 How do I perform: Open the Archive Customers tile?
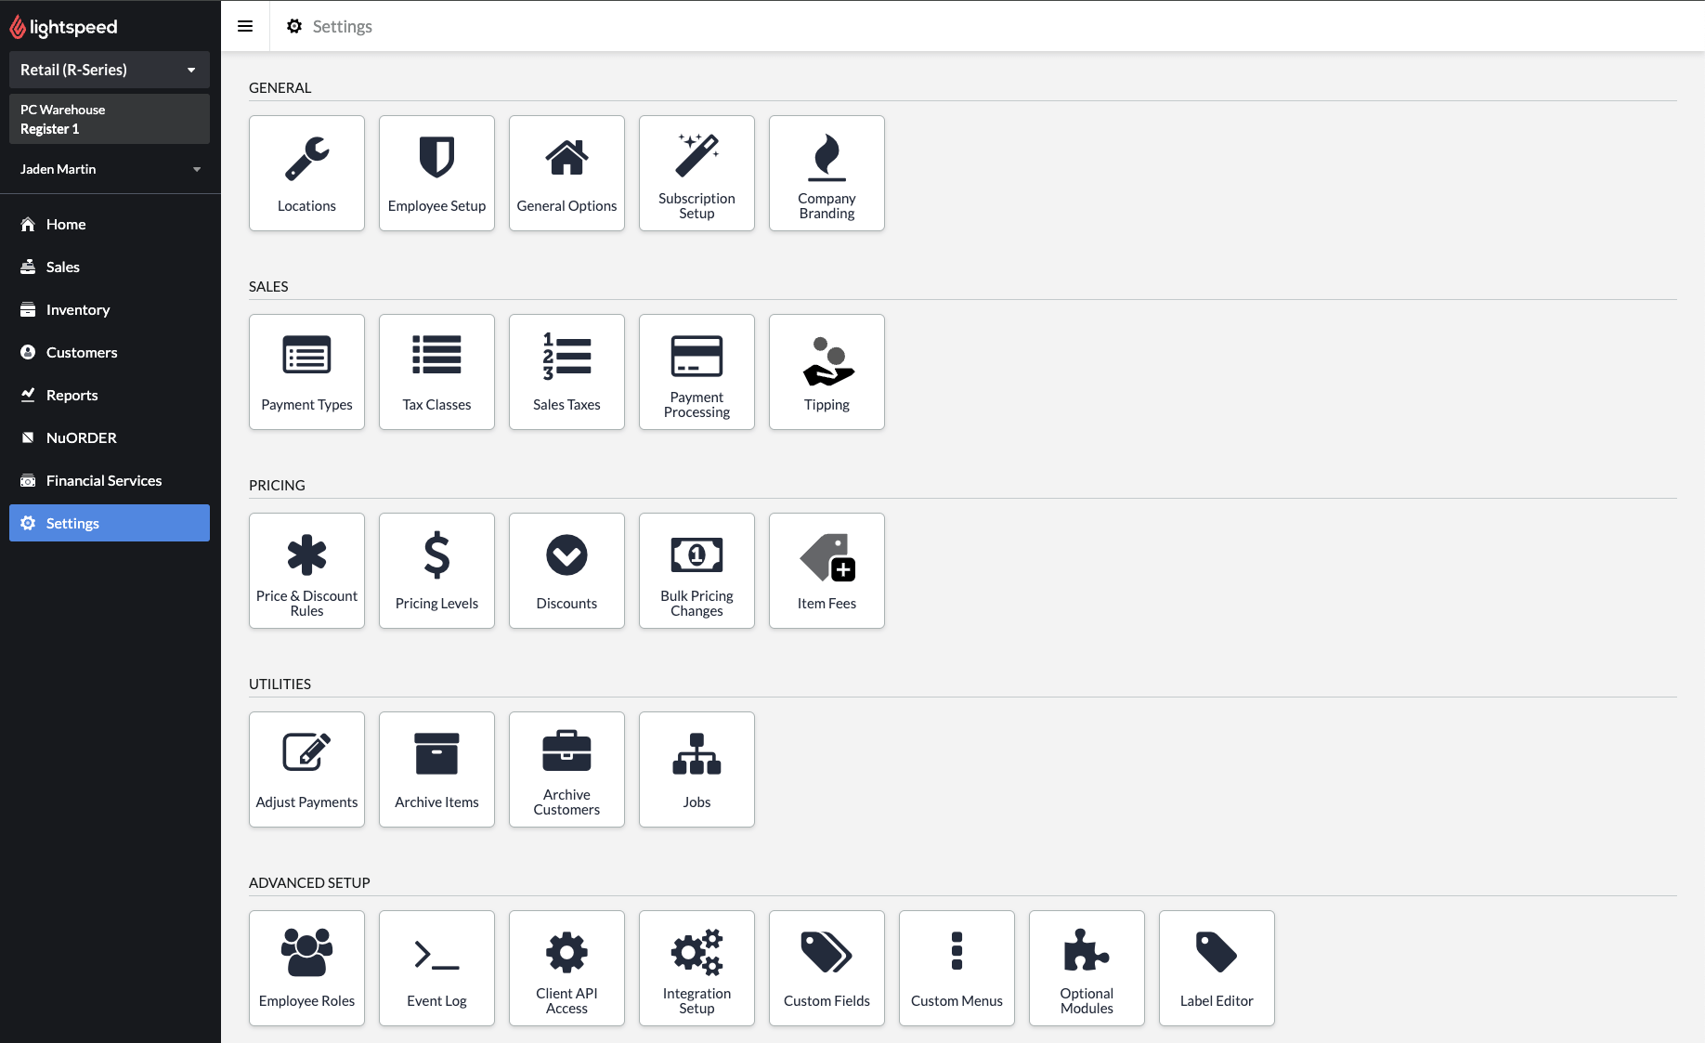point(566,769)
